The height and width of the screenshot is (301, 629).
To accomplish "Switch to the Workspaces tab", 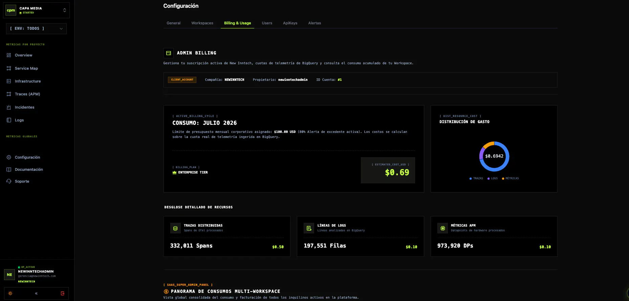I will tap(202, 23).
